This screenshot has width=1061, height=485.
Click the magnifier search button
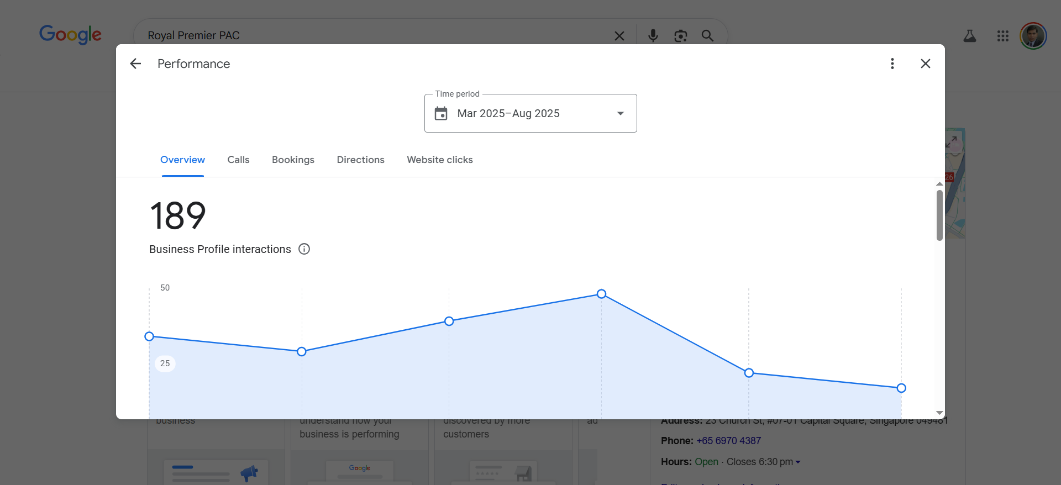[707, 36]
